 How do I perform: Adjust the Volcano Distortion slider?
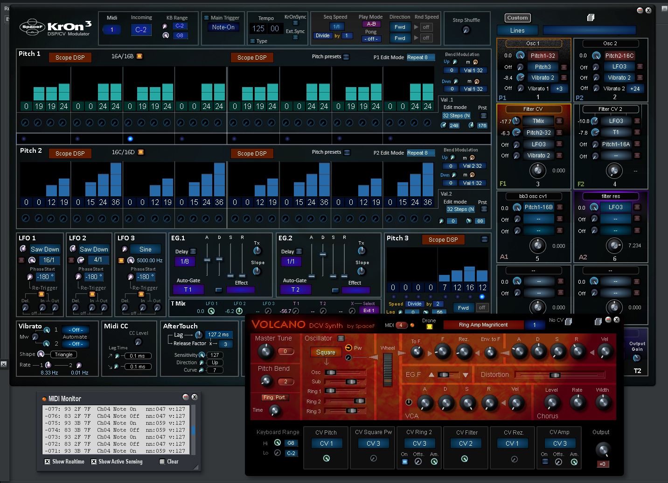point(555,375)
